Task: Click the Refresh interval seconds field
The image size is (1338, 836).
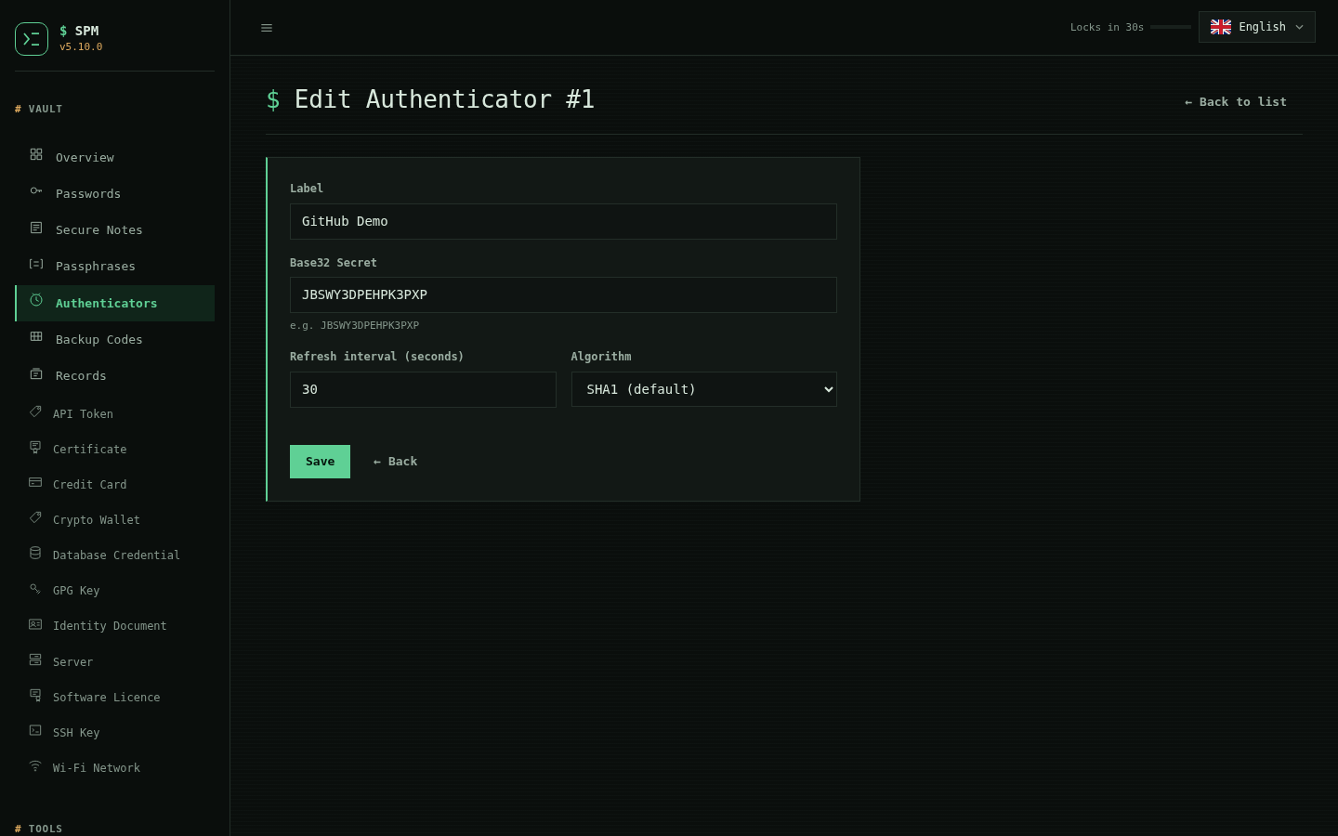Action: point(423,389)
